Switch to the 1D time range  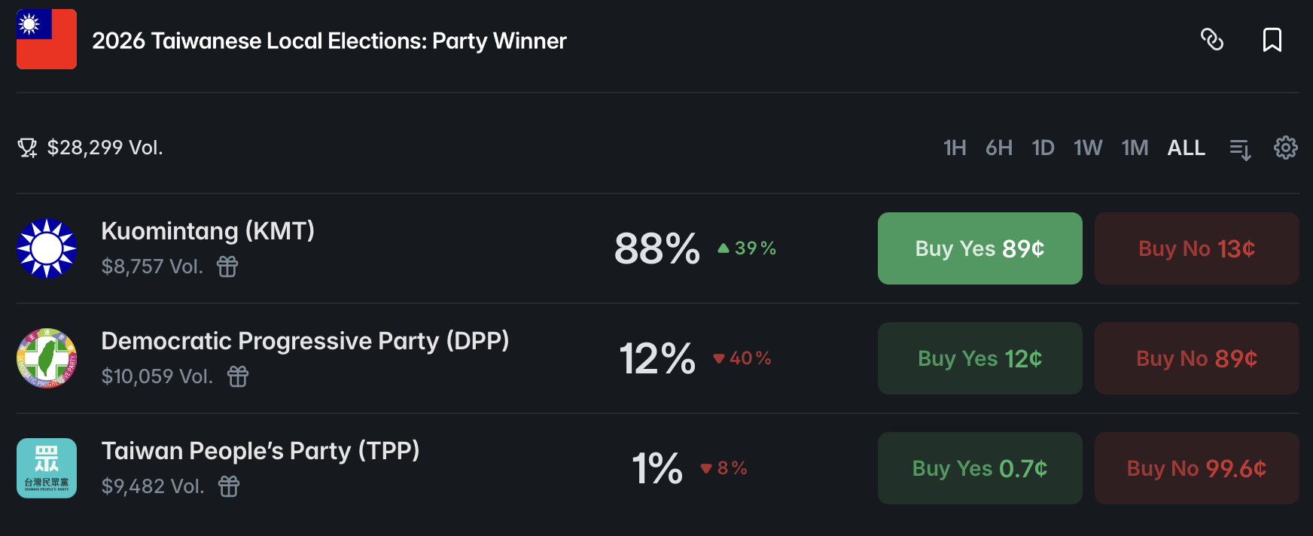[x=1043, y=148]
